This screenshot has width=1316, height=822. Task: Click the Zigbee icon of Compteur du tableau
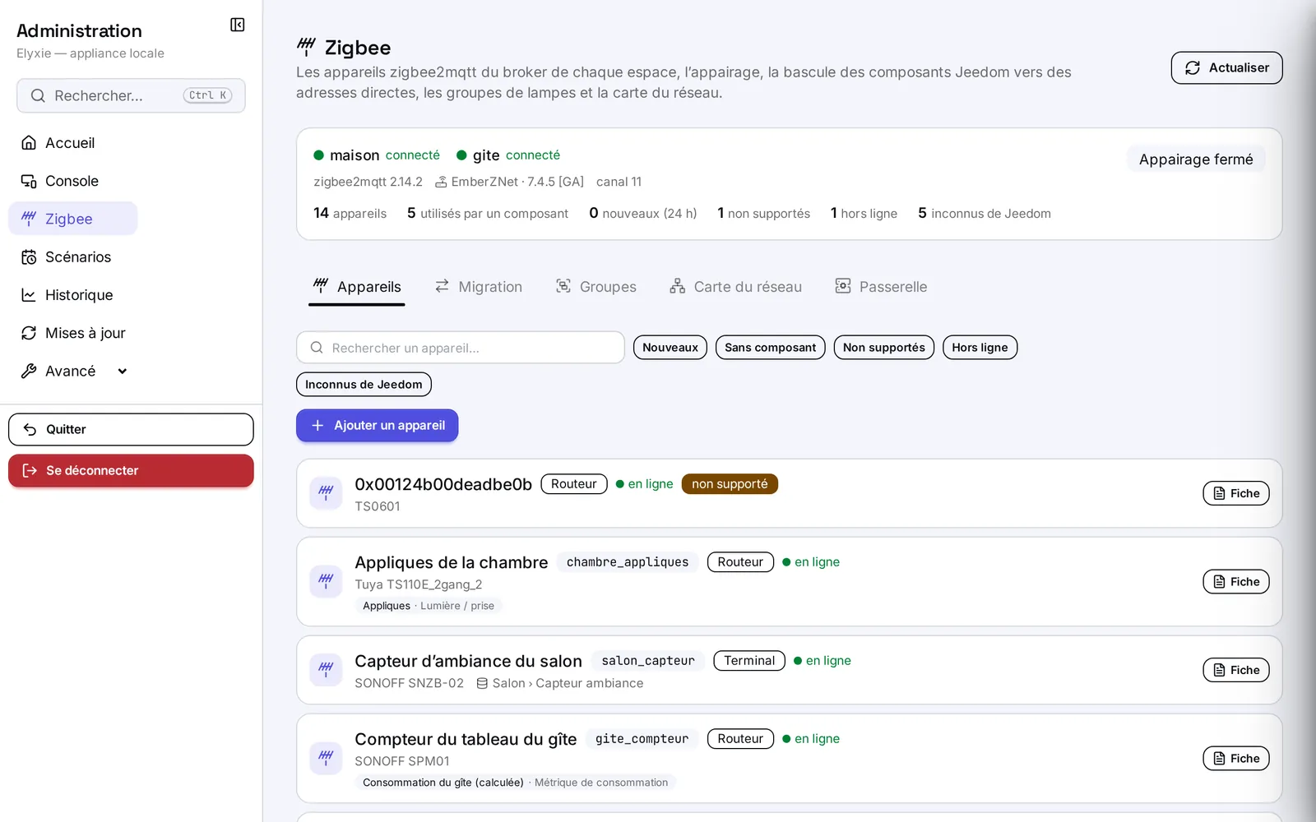[x=326, y=758]
